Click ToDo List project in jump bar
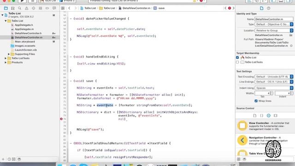The image size is (295, 166). [88, 8]
